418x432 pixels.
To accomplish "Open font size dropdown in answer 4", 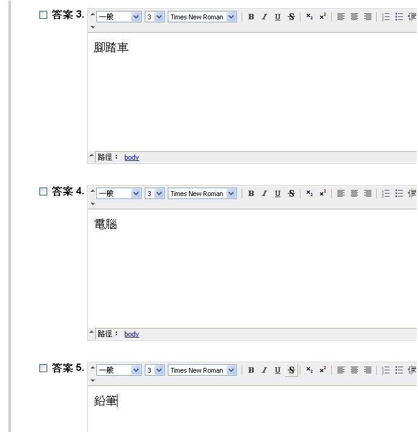I will click(154, 194).
